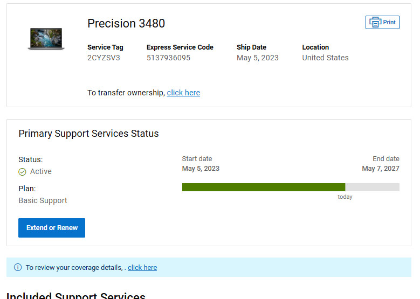This screenshot has height=299, width=420.
Task: Click the gray remaining portion of warranty bar
Action: (373, 187)
